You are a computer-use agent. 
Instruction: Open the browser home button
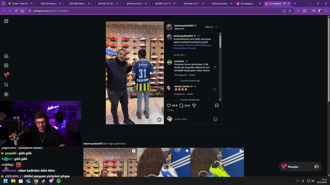coord(22,11)
